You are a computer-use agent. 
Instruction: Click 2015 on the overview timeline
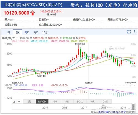coord(45,108)
